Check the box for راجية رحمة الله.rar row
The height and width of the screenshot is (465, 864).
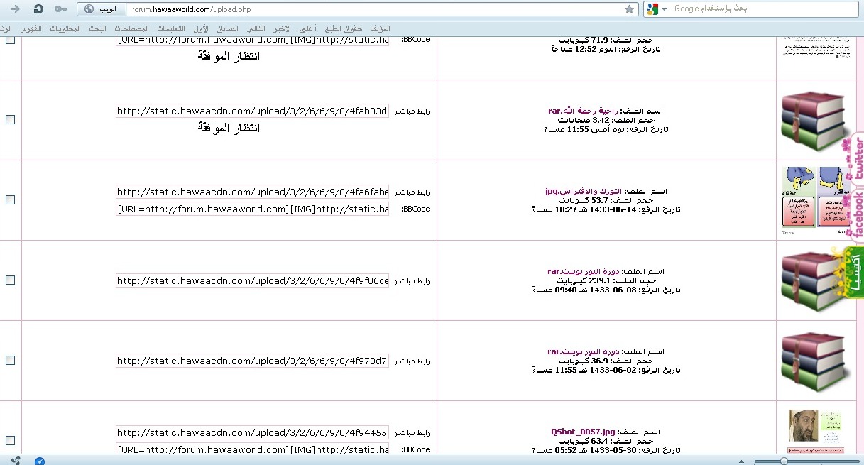10,120
